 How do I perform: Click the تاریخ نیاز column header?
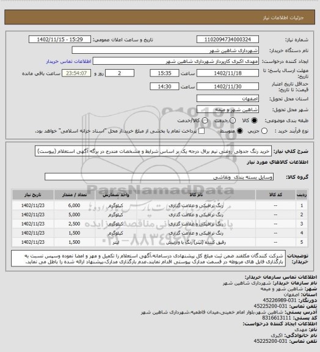point(33,194)
